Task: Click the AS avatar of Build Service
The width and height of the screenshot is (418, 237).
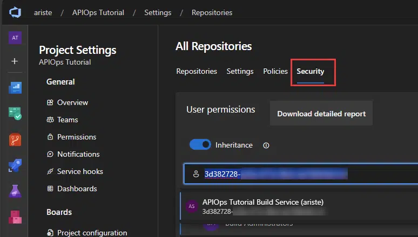Action: 192,206
